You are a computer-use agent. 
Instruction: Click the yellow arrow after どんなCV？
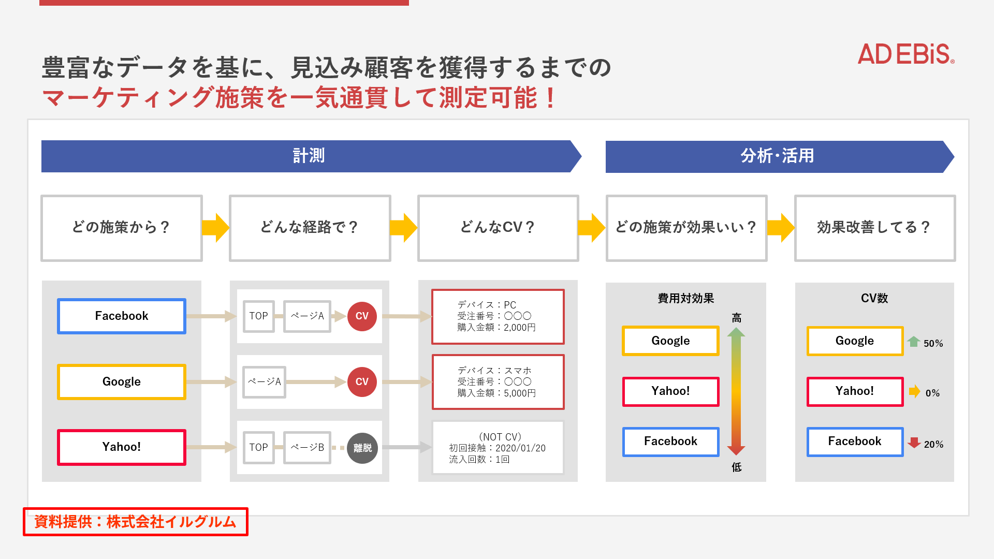click(x=591, y=228)
